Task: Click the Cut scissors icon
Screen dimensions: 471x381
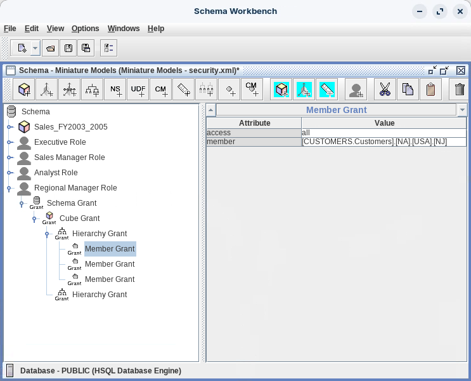Action: (x=385, y=90)
